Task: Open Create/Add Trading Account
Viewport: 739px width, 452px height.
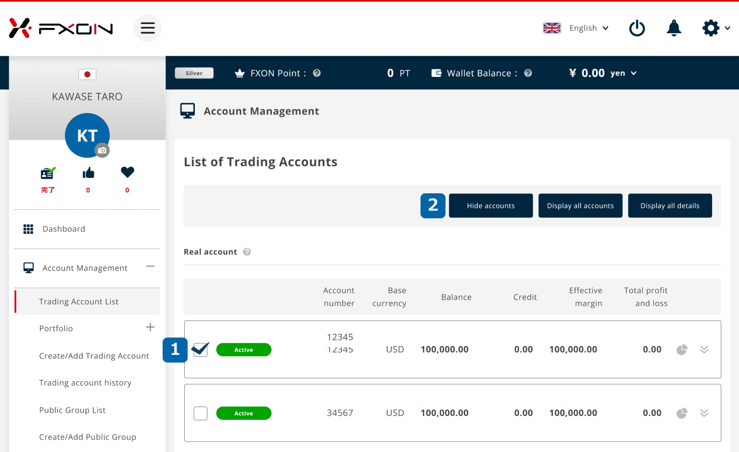Action: 94,356
